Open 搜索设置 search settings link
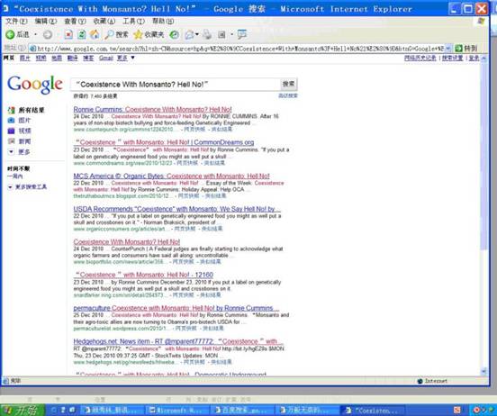This screenshot has width=497, height=416. [452, 58]
